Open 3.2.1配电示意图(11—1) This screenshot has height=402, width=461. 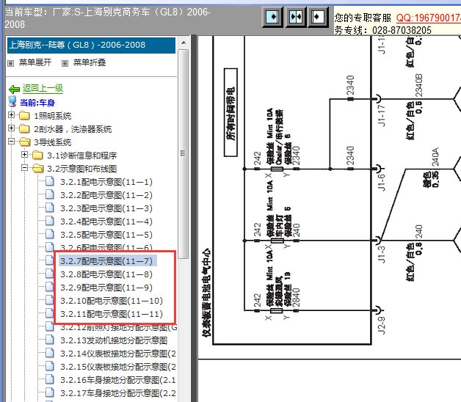coord(106,182)
